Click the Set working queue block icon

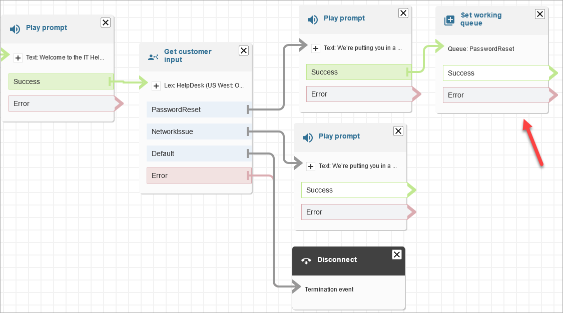(449, 19)
